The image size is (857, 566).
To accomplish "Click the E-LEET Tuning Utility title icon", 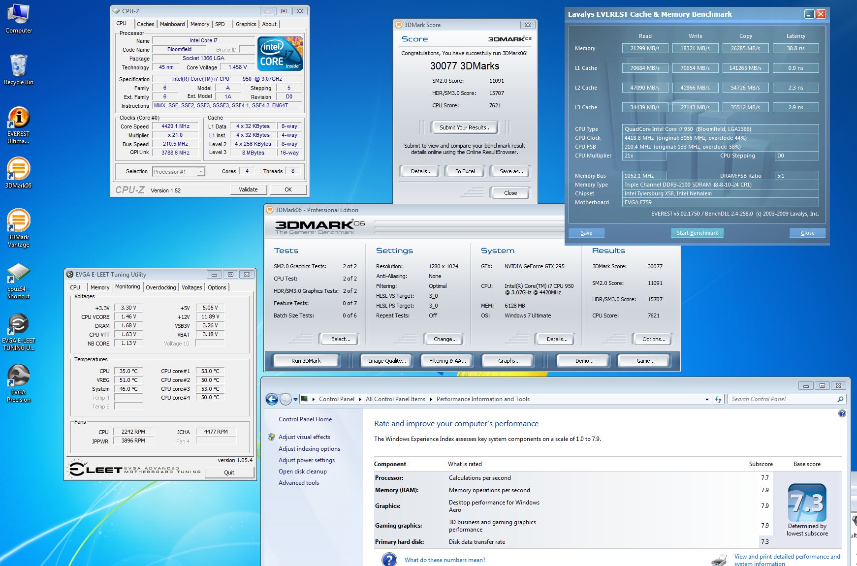I will [70, 274].
